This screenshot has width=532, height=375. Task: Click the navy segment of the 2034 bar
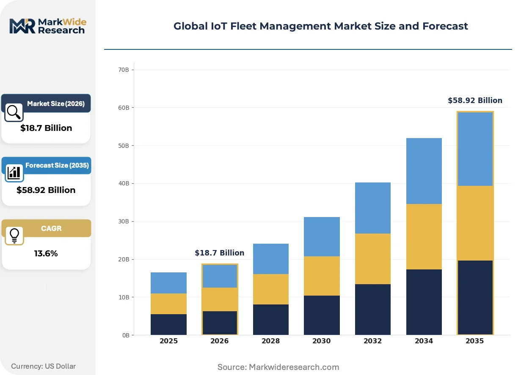[x=424, y=302]
